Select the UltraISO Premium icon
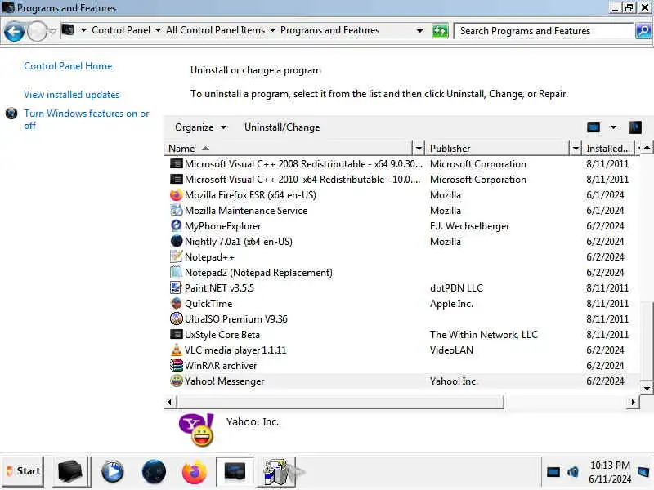This screenshot has height=490, width=654. pyautogui.click(x=177, y=318)
